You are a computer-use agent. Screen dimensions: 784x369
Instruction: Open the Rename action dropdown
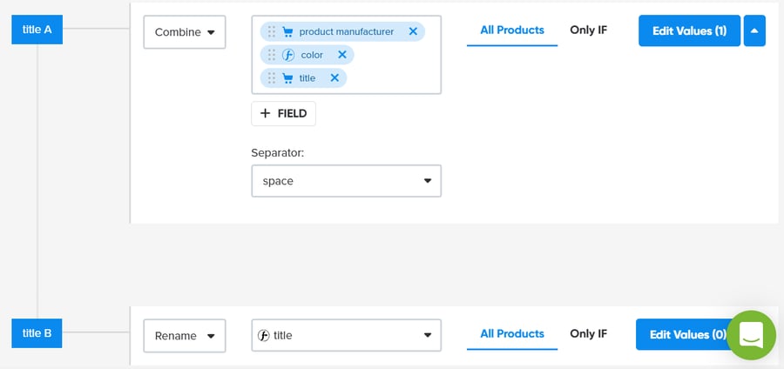click(x=185, y=335)
